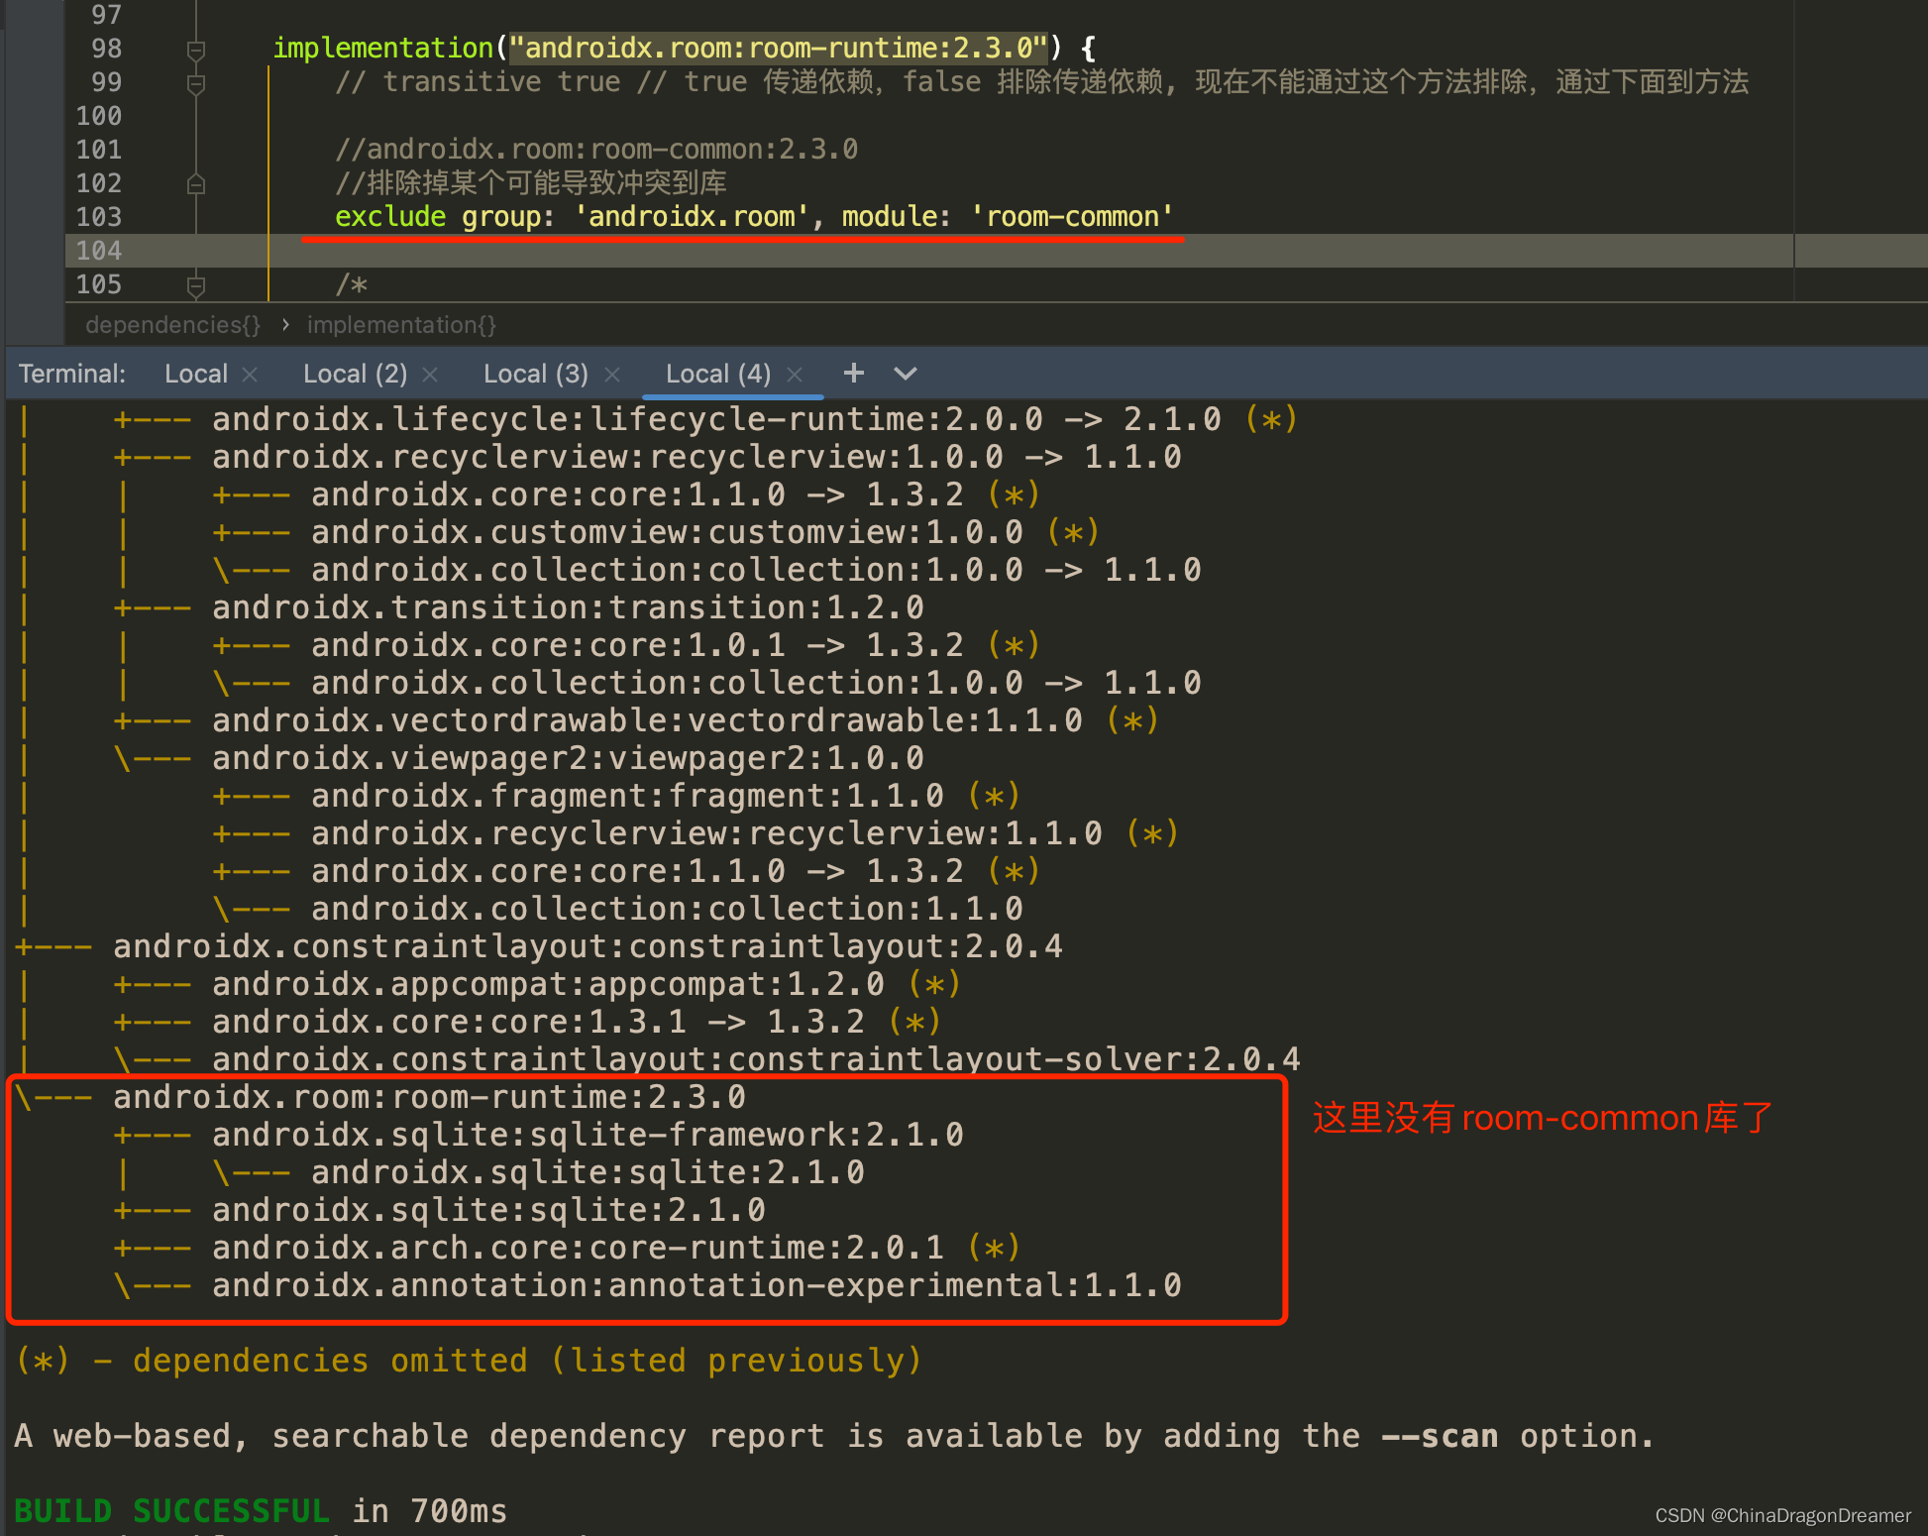This screenshot has height=1536, width=1928.
Task: Close the Local terminal tab
Action: click(250, 375)
